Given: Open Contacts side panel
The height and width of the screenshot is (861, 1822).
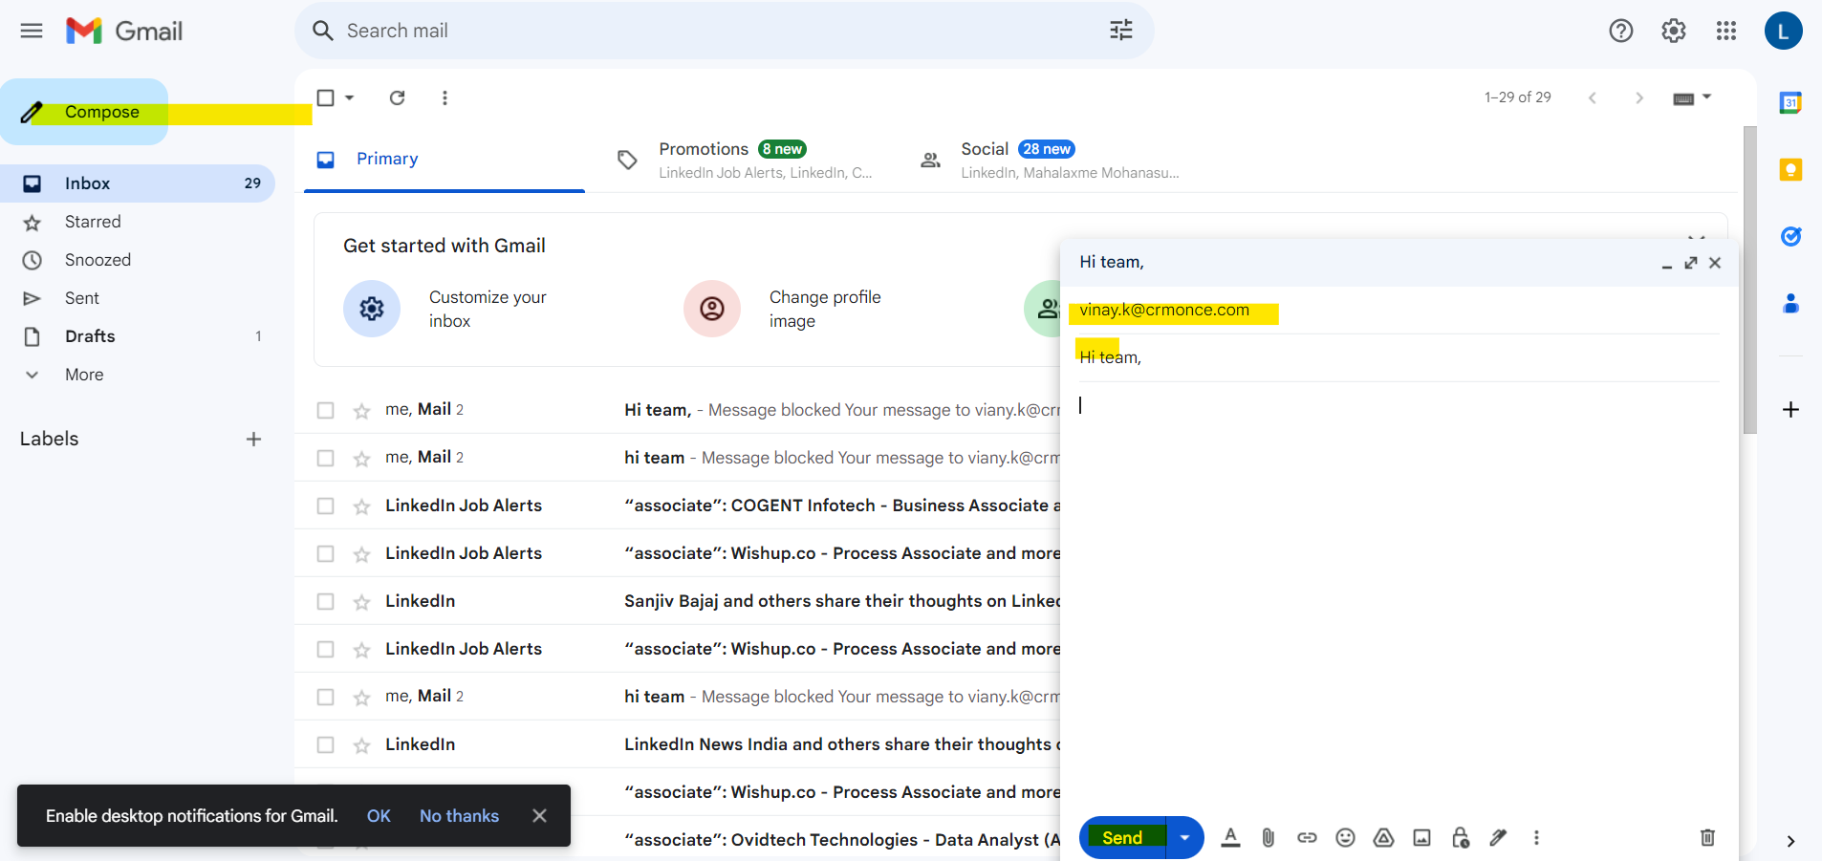Looking at the screenshot, I should [x=1790, y=304].
